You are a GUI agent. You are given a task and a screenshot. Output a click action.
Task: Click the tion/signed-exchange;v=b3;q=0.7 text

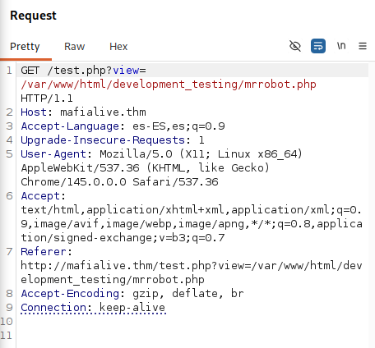coord(123,238)
